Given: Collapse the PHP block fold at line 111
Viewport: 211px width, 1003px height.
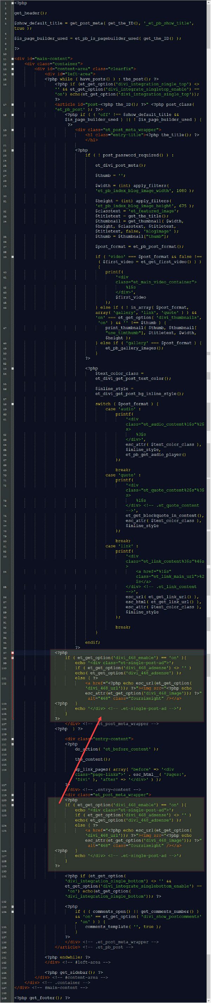Looking at the screenshot, I should point(12,744).
